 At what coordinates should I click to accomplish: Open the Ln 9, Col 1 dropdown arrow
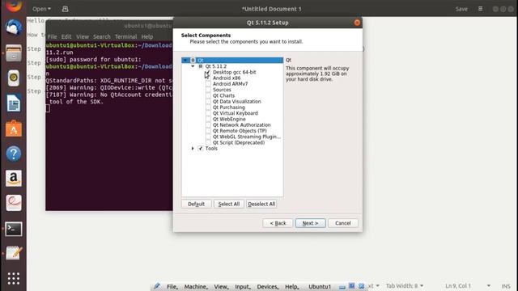[x=489, y=285]
